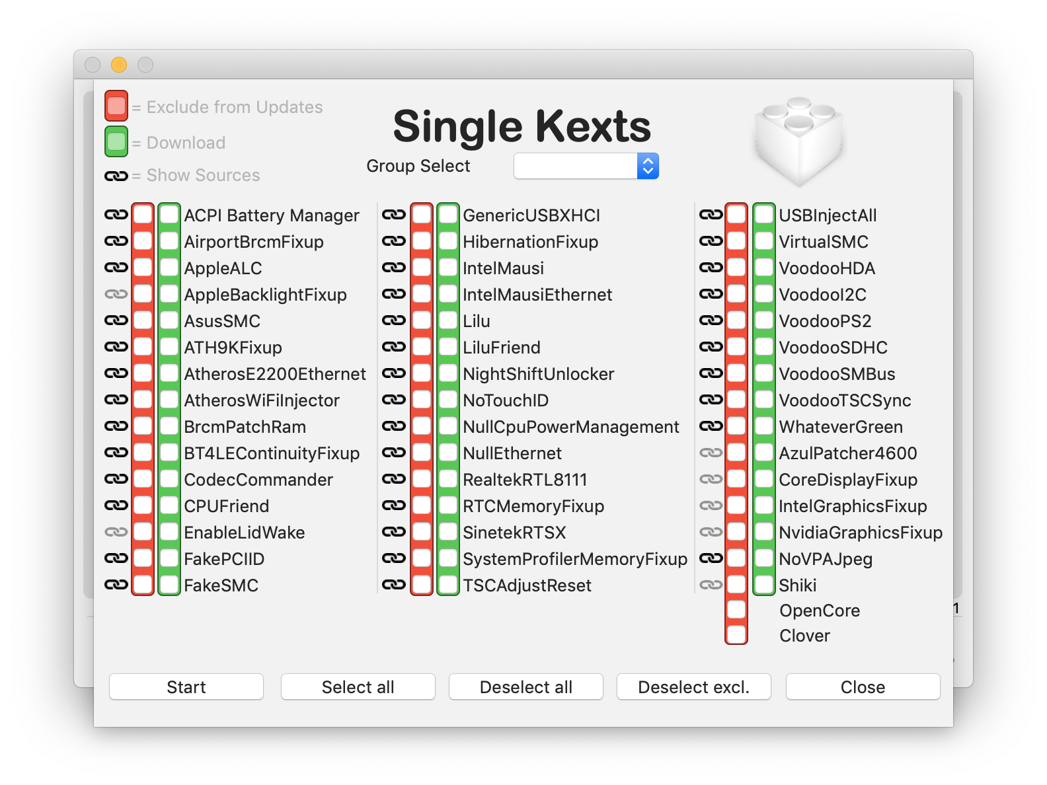
Task: Click Group Select blue arrow stepper
Action: click(648, 166)
